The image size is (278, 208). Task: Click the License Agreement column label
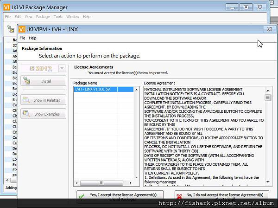(159, 83)
